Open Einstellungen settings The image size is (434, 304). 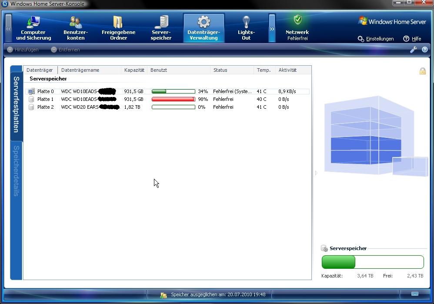[376, 39]
